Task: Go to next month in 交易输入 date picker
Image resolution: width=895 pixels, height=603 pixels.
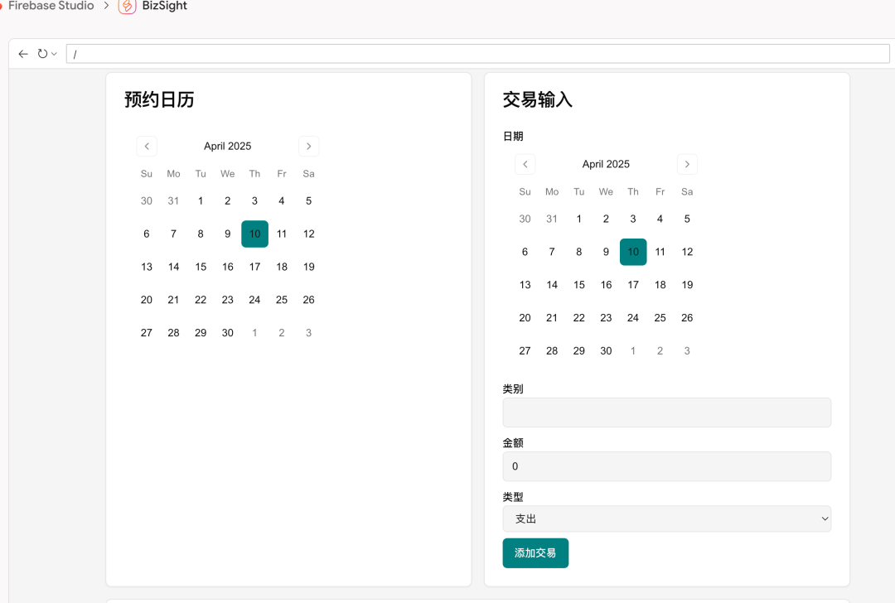Action: (687, 164)
